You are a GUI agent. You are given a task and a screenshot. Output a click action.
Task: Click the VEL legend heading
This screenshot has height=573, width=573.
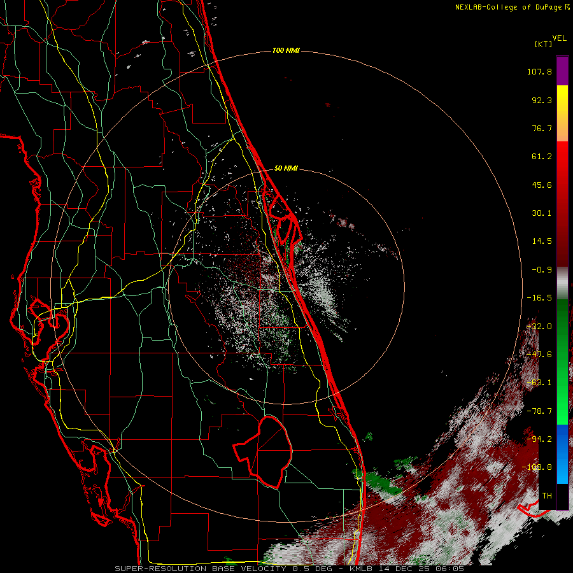click(560, 38)
